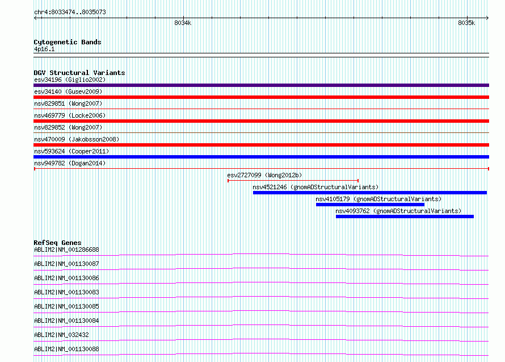Click the 8035k ruler tick label
The image size is (505, 362).
click(x=466, y=23)
